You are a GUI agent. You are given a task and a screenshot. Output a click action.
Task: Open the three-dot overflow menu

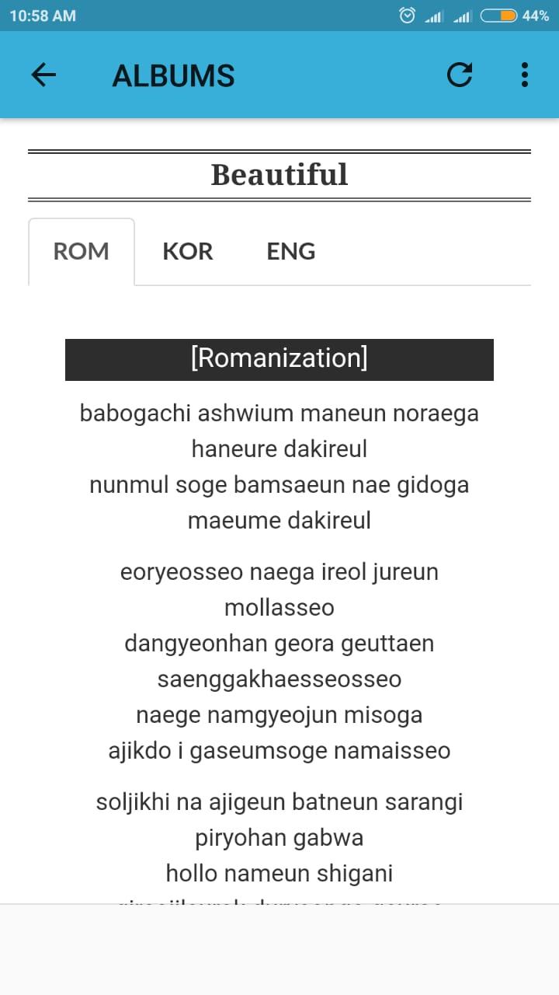pyautogui.click(x=525, y=75)
